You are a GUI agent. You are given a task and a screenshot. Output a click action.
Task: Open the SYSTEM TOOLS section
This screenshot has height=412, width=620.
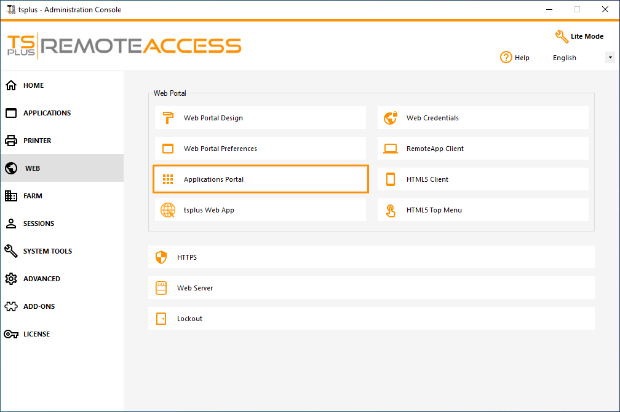[48, 251]
